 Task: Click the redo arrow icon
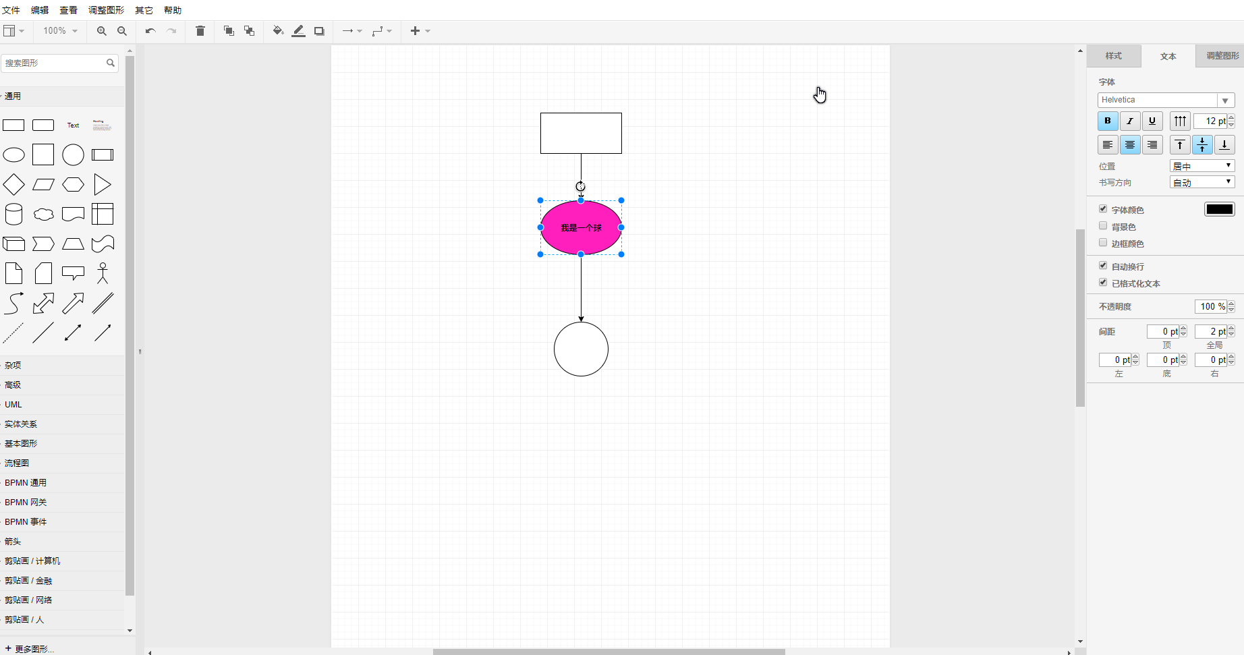point(171,31)
